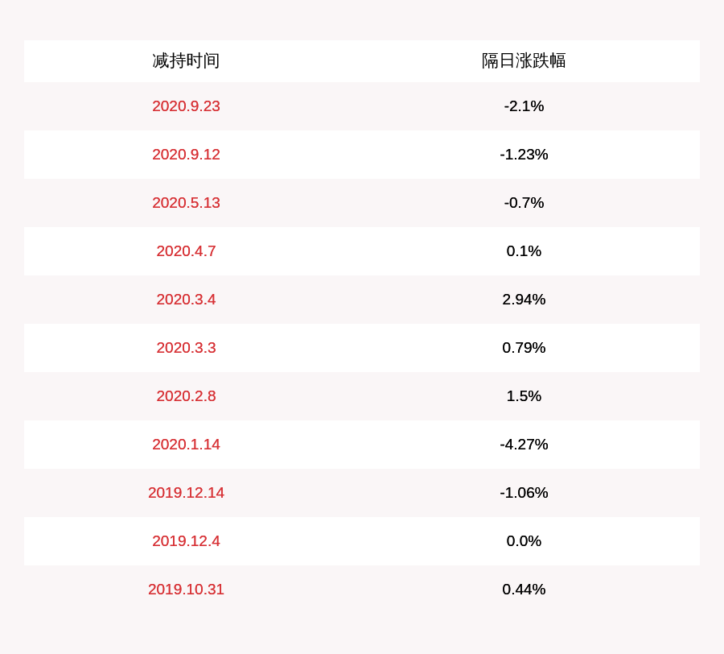Image resolution: width=724 pixels, height=654 pixels.
Task: Select the 0.44% change cell
Action: tap(524, 589)
